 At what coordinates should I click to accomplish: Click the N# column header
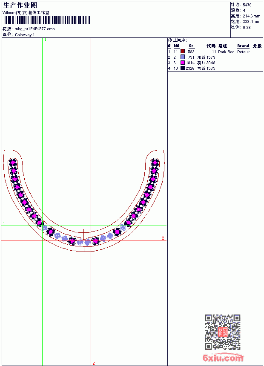[x=177, y=46]
